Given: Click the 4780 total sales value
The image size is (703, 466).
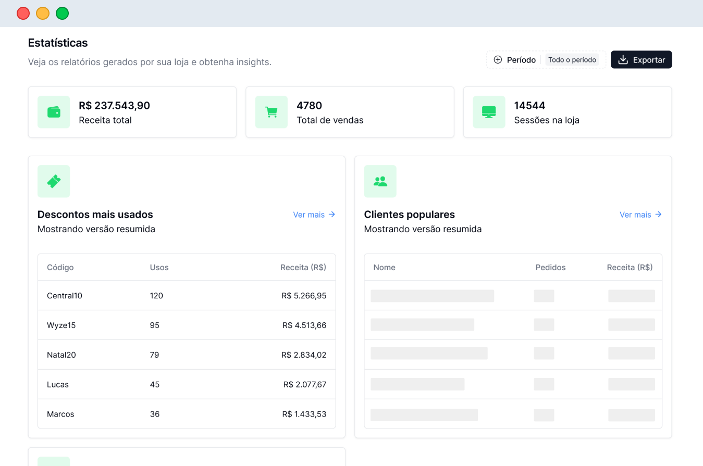Looking at the screenshot, I should [x=310, y=106].
